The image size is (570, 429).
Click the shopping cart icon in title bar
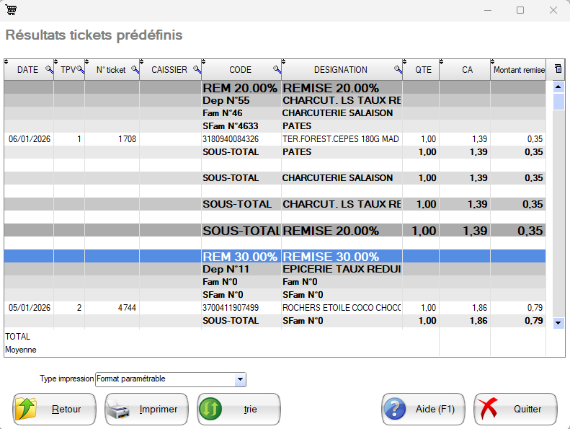(12, 10)
